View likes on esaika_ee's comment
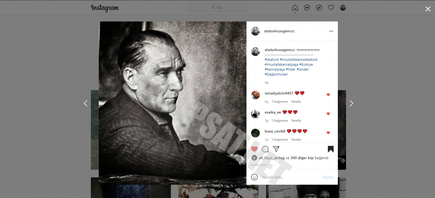435x198 pixels. (279, 121)
